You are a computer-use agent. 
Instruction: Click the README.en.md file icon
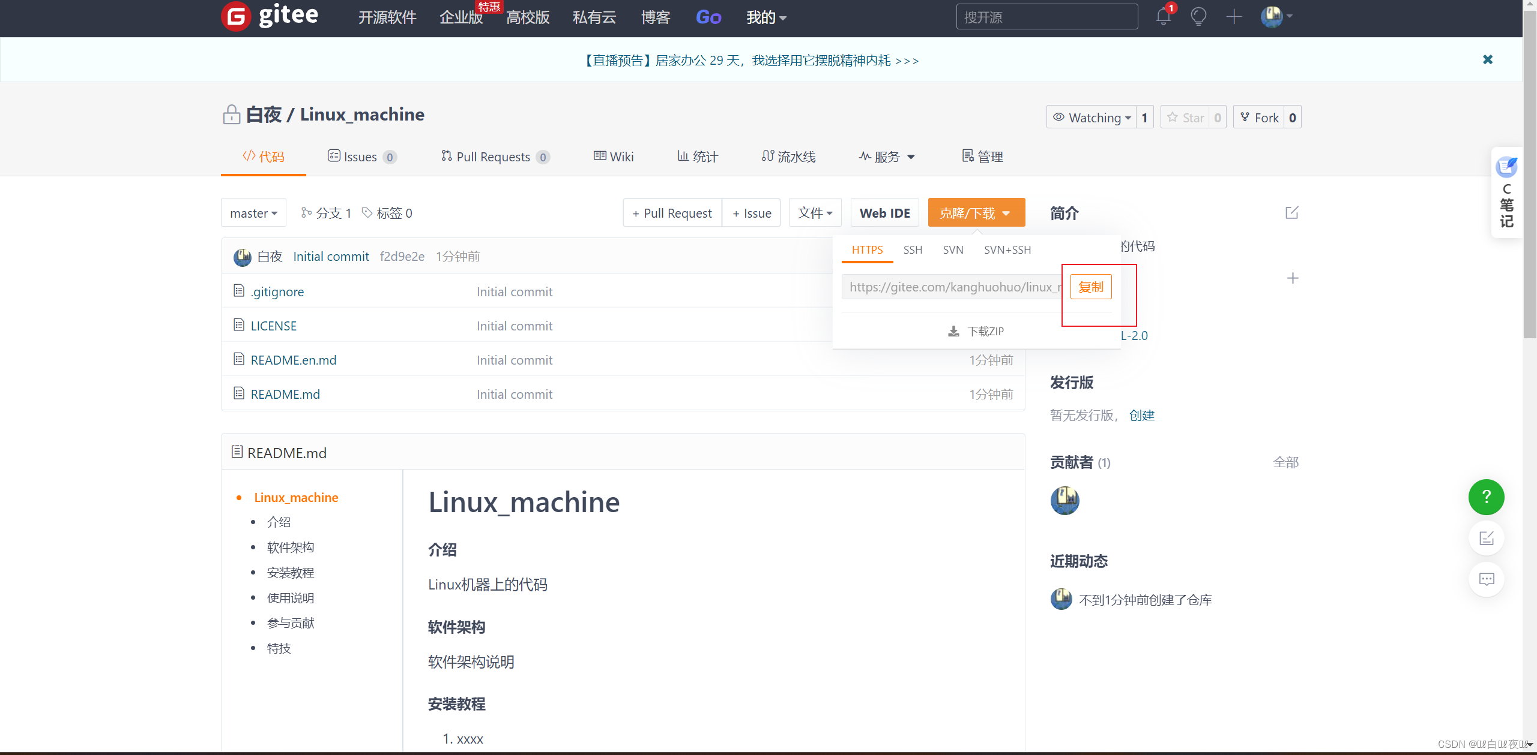coord(239,359)
